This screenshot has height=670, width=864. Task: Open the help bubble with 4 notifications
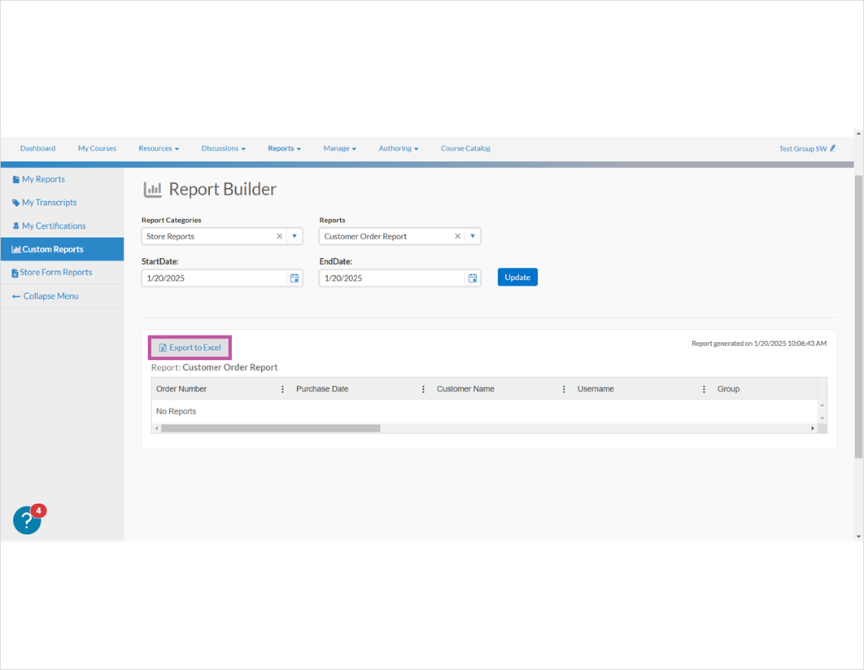[28, 519]
